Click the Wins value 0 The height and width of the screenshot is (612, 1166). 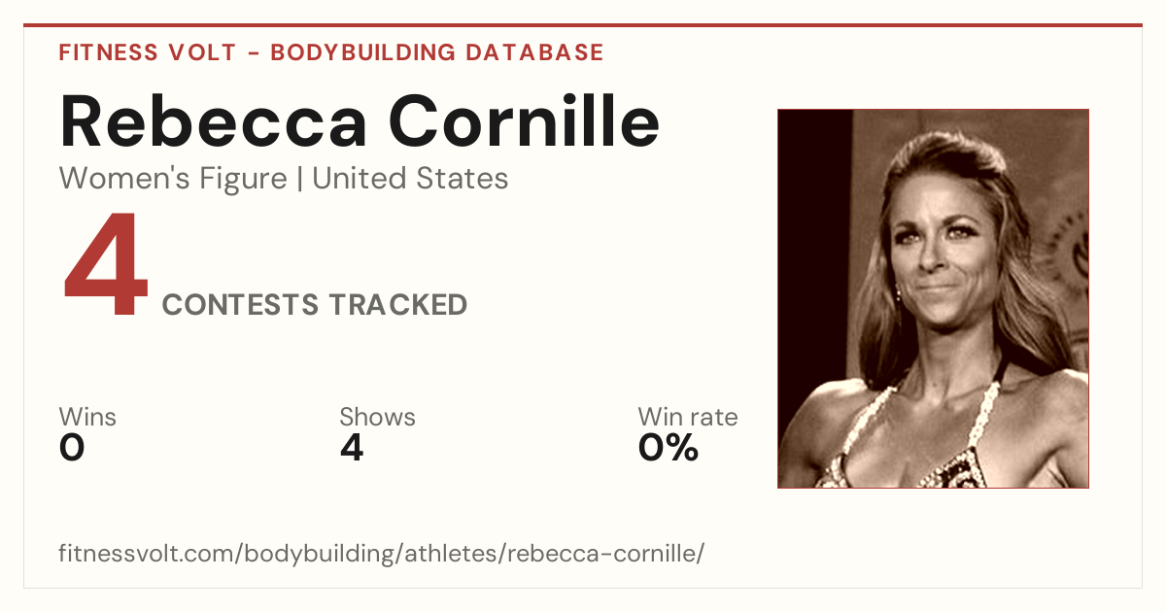tap(72, 448)
